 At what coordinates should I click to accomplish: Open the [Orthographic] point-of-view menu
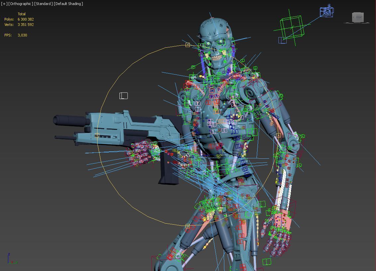[21, 4]
